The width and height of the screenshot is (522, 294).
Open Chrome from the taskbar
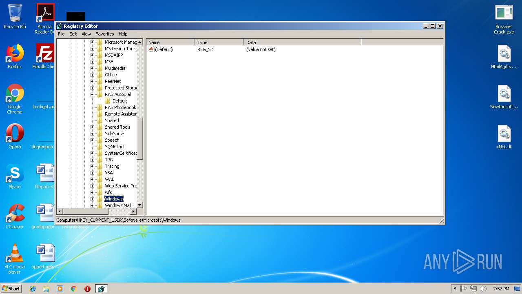tap(74, 289)
